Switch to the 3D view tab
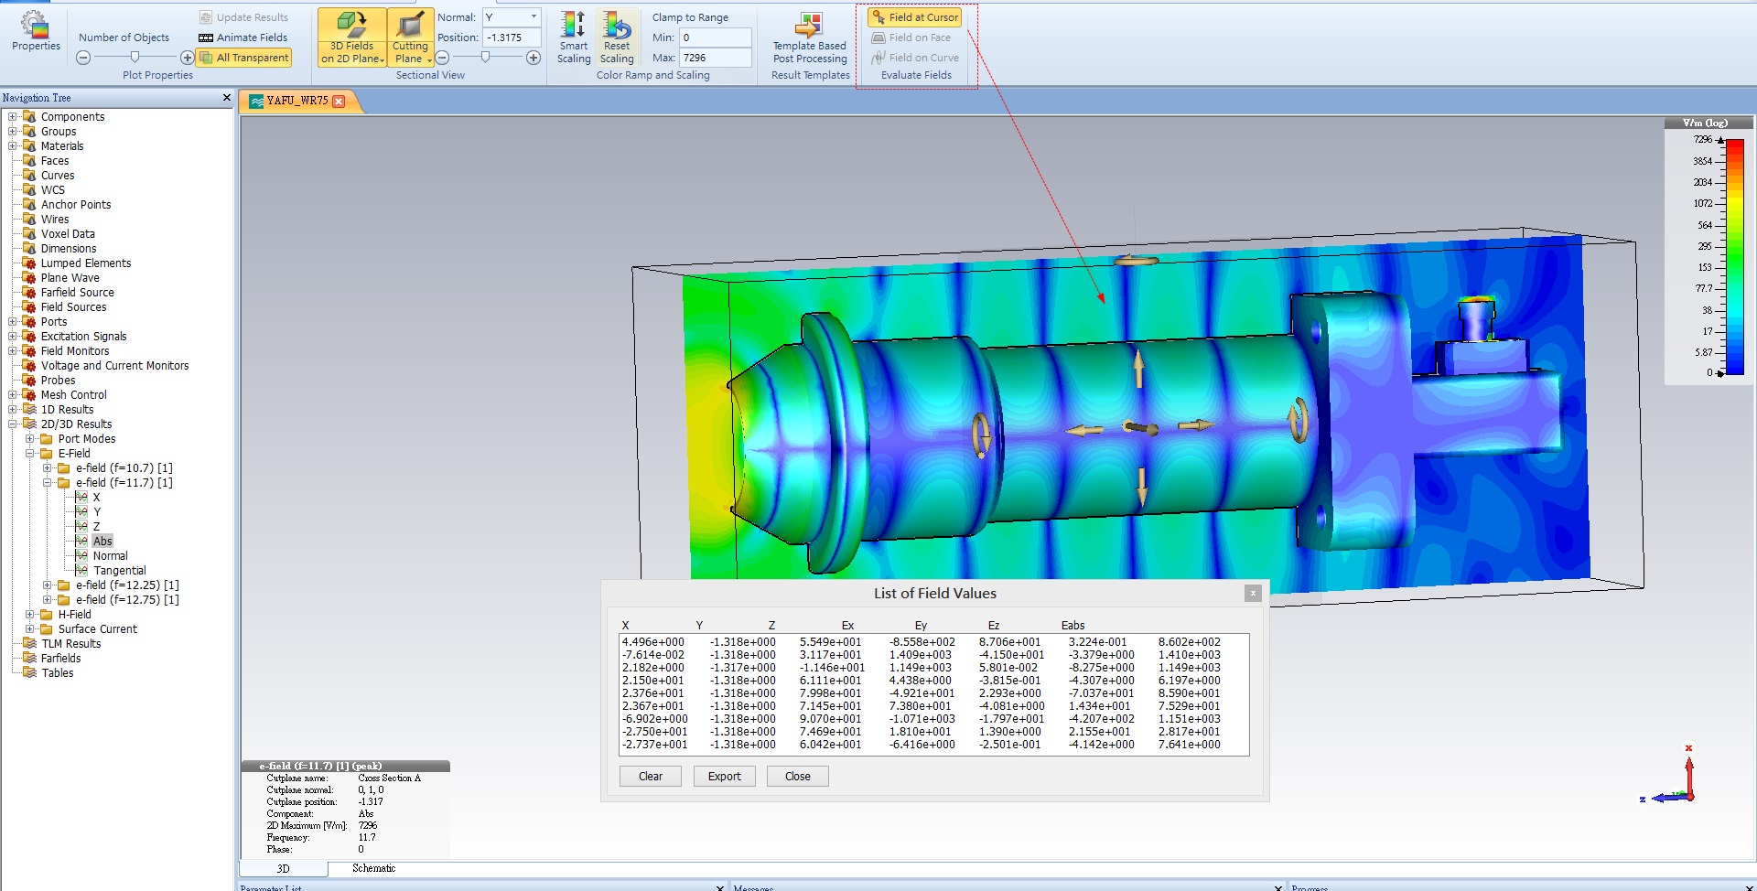 tap(283, 869)
